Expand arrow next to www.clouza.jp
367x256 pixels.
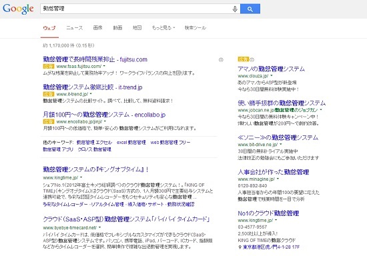coord(272,76)
